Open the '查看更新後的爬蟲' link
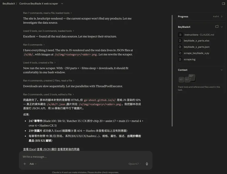Screen dimensions: 227x174 click(68, 149)
